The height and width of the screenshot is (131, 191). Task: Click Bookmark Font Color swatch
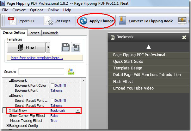[x=52, y=85]
